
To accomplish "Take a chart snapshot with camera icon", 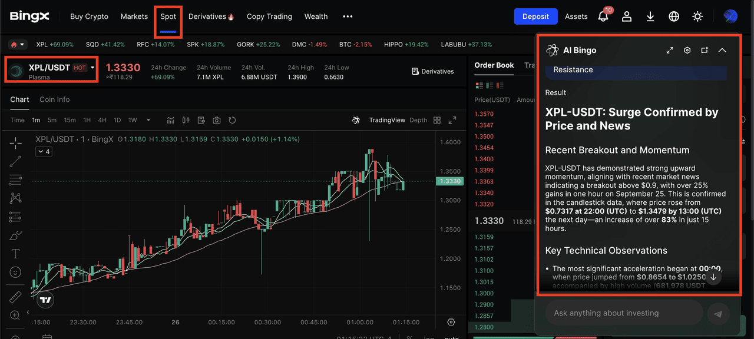I will pyautogui.click(x=217, y=120).
